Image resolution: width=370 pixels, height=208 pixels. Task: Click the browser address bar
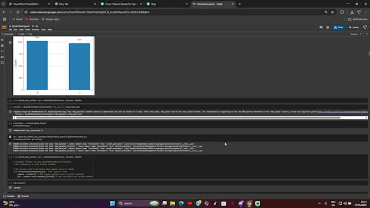point(175,12)
